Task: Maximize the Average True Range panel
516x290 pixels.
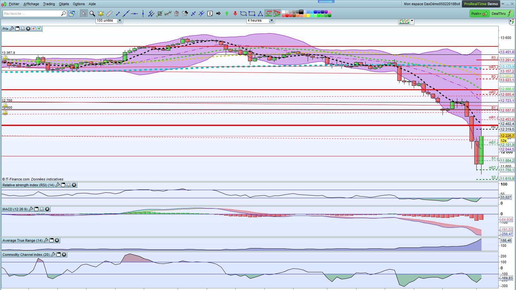Action: click(x=52, y=240)
